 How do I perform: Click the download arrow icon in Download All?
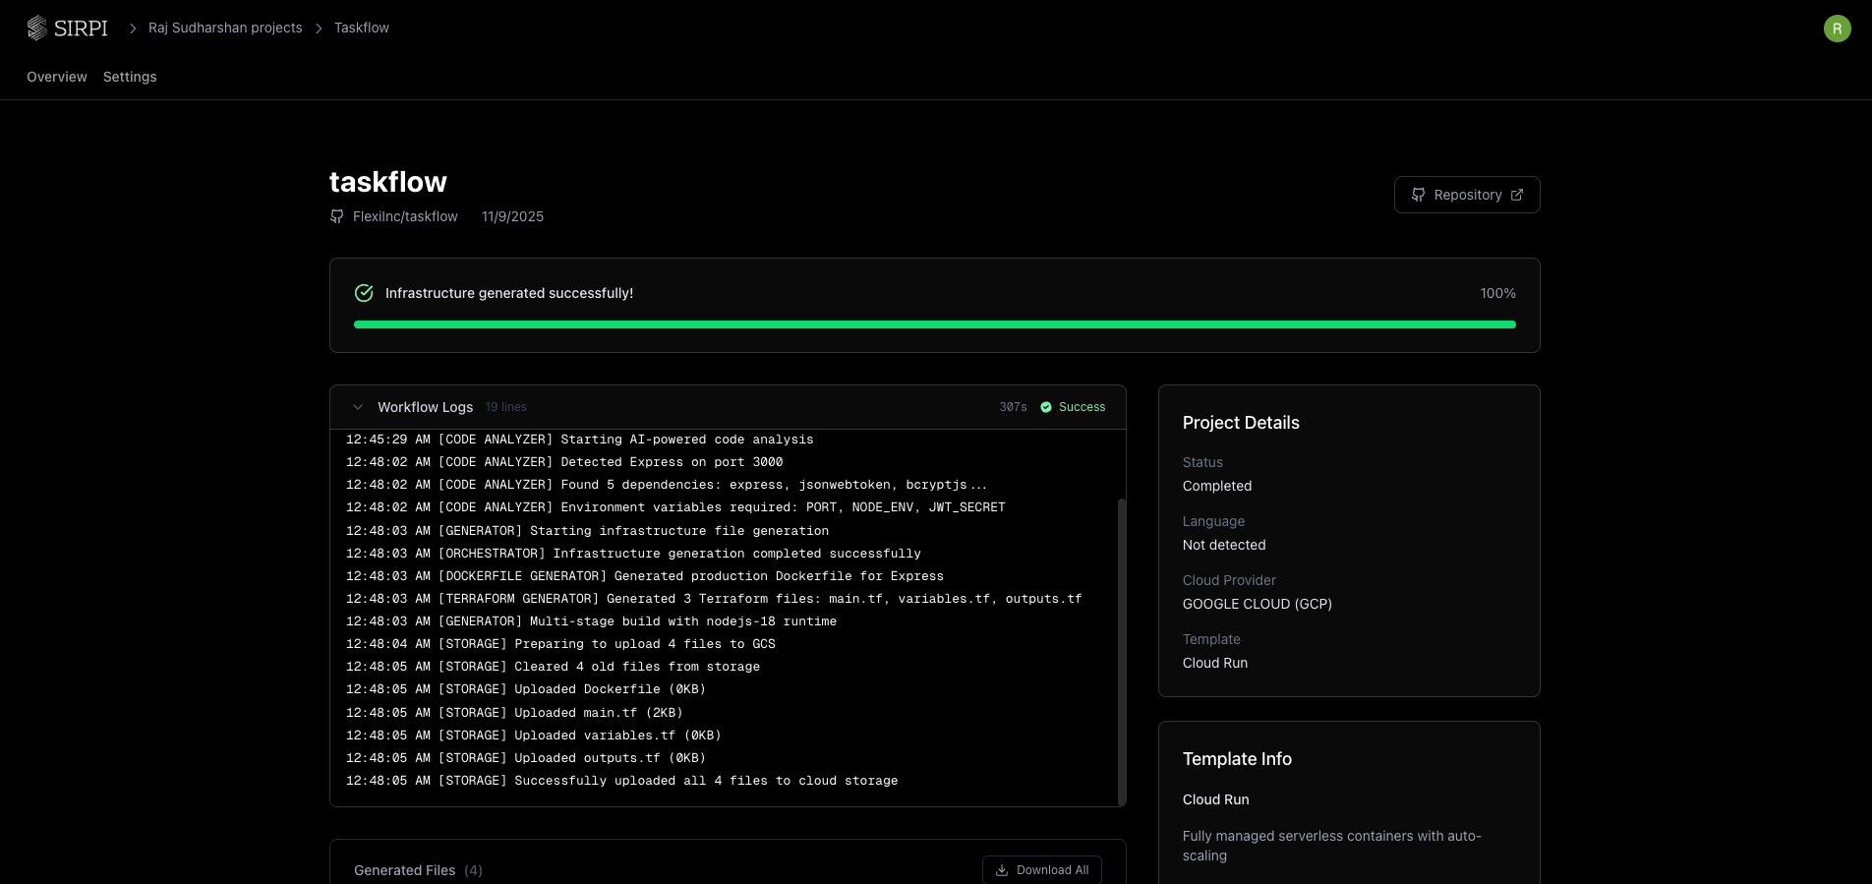click(x=1002, y=870)
